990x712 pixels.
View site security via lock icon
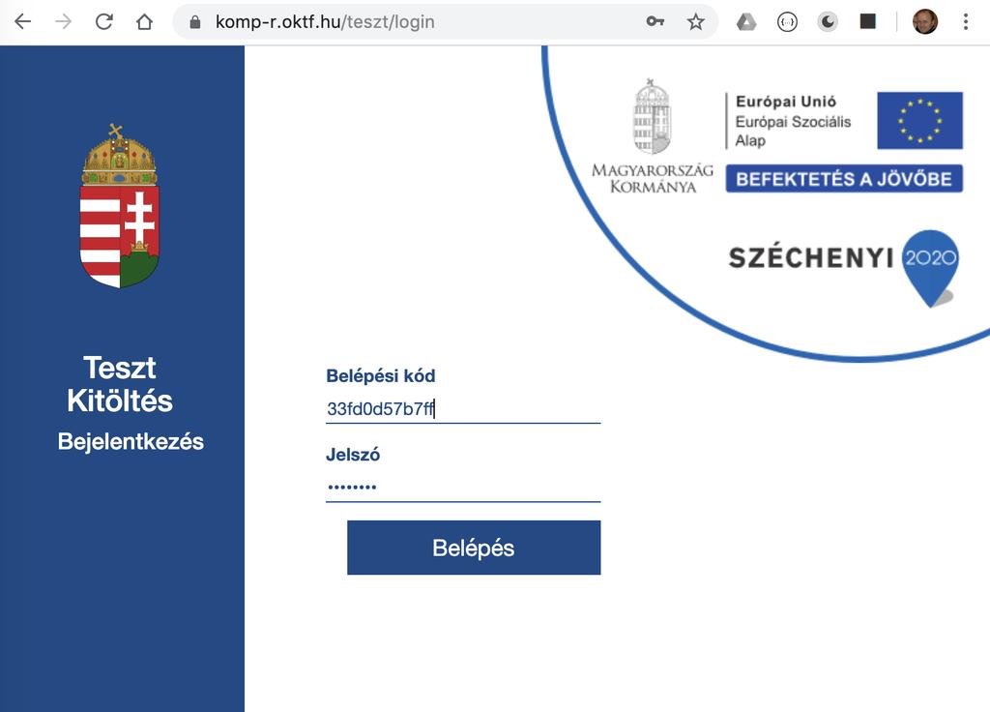click(x=195, y=22)
